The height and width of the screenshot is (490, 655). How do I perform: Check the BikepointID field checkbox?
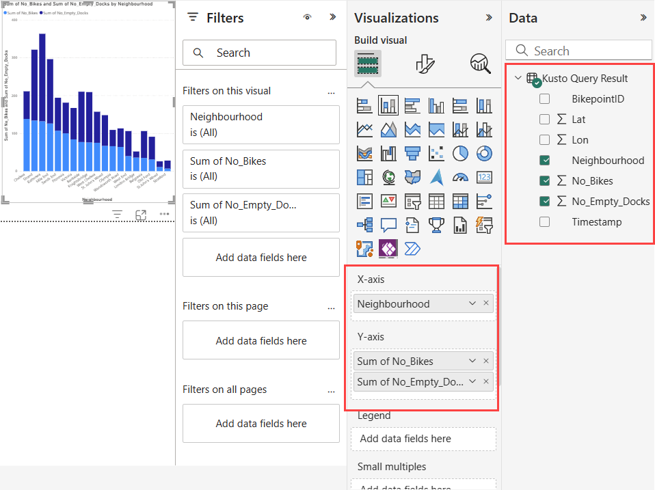pos(544,99)
